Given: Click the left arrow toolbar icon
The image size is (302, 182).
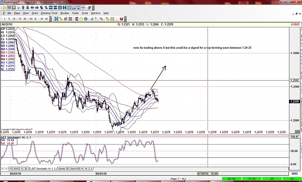Looking at the screenshot, I should point(32,8).
